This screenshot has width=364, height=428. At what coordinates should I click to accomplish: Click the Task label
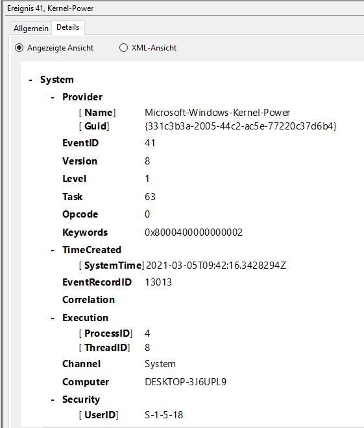tap(72, 197)
